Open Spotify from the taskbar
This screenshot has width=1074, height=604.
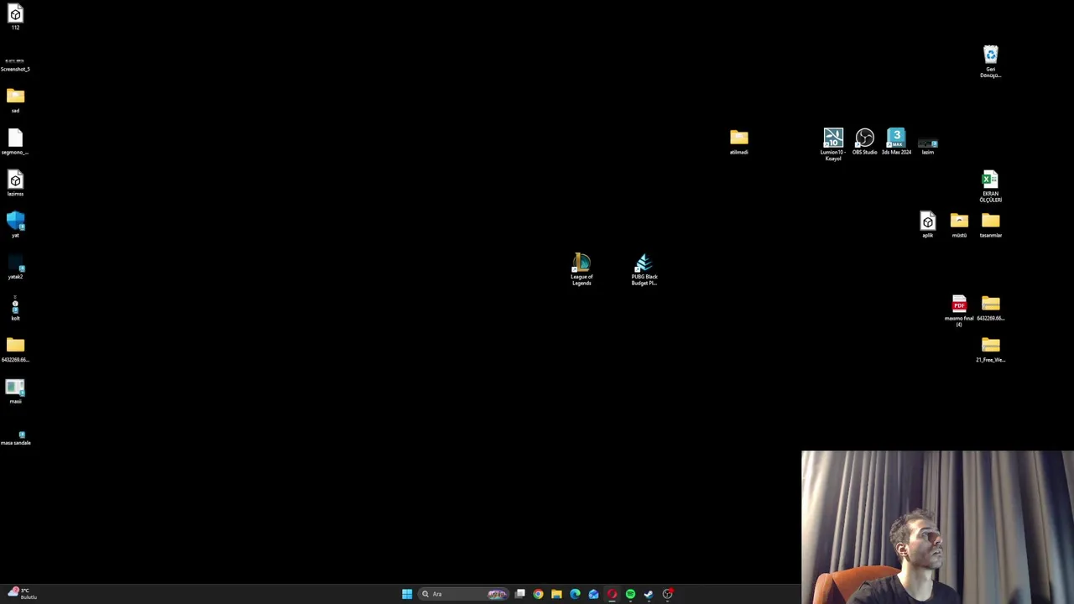(x=630, y=594)
